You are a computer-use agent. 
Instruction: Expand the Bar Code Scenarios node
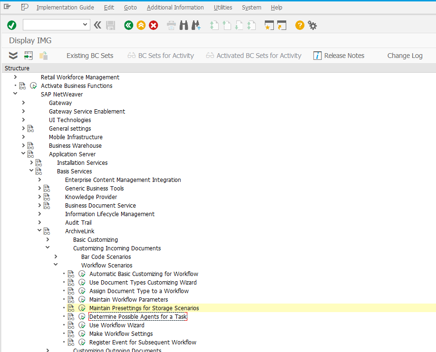pyautogui.click(x=56, y=257)
